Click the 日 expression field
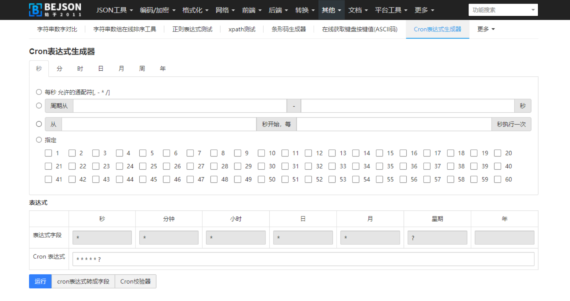 click(x=303, y=238)
